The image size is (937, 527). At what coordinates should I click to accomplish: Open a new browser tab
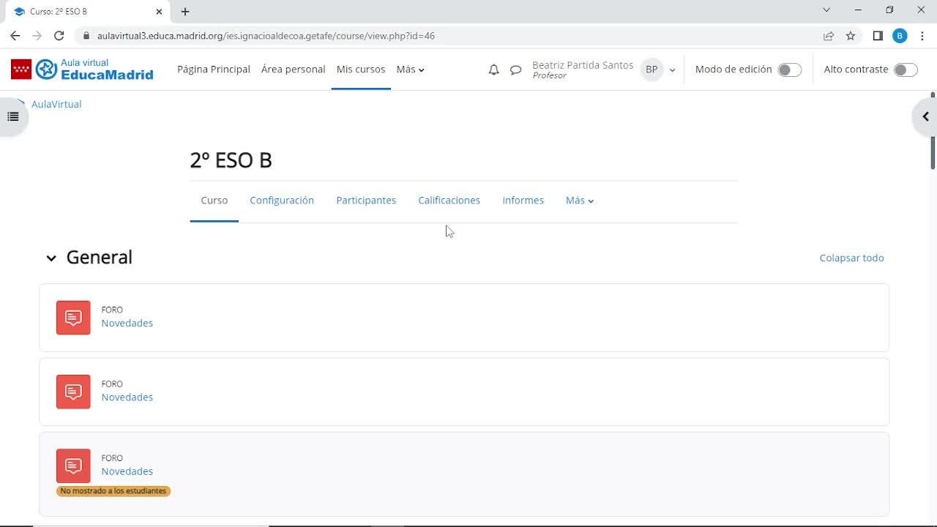[x=185, y=12]
